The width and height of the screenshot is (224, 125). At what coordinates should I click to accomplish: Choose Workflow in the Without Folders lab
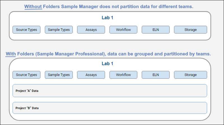(x=123, y=30)
